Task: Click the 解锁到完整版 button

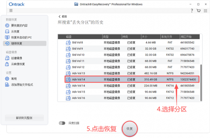Action: (24, 118)
